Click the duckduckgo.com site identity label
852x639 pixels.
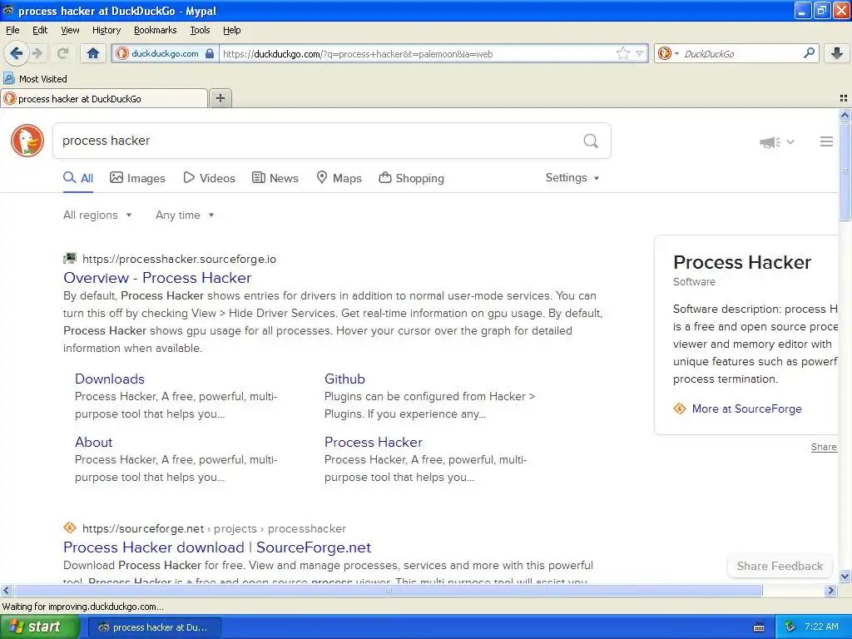click(165, 53)
